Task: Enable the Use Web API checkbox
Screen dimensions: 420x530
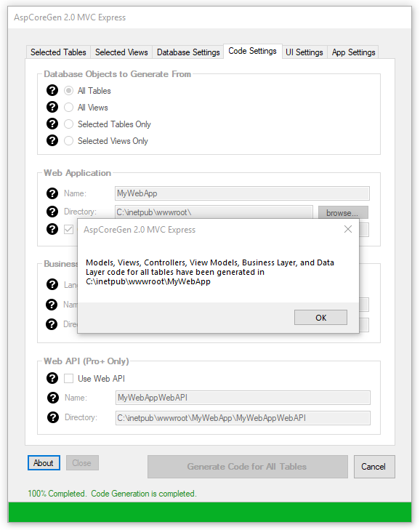Action: click(68, 378)
